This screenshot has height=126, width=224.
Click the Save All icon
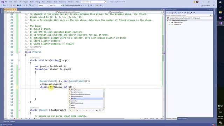coord(20,6)
